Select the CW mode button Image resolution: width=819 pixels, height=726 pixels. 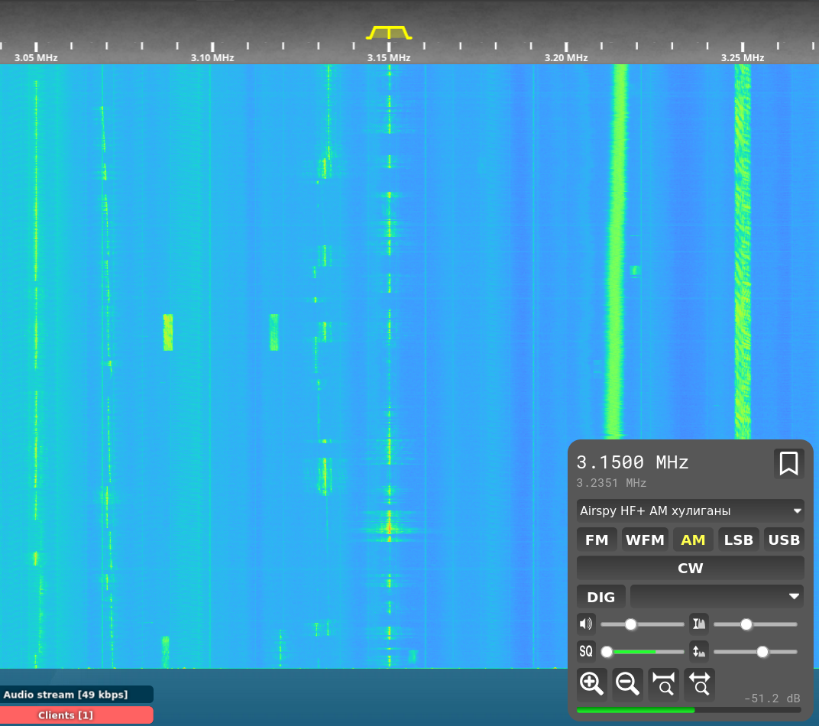point(690,568)
